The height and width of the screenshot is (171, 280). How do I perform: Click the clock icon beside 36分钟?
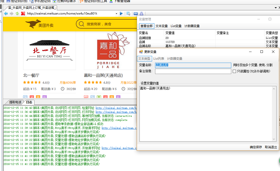pyautogui.click(x=63, y=89)
